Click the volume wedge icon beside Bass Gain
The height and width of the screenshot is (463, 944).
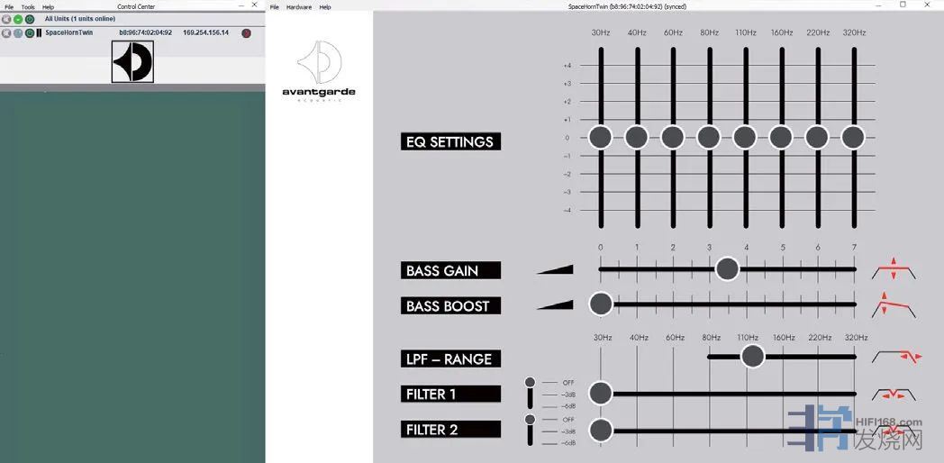pos(555,269)
